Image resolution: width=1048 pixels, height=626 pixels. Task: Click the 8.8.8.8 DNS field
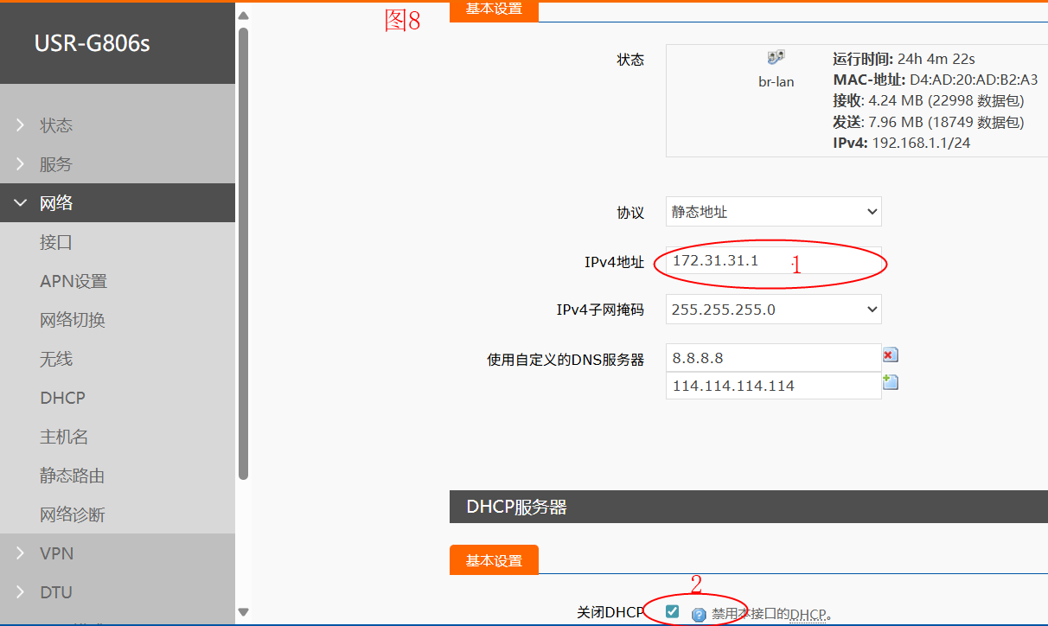pyautogui.click(x=774, y=357)
